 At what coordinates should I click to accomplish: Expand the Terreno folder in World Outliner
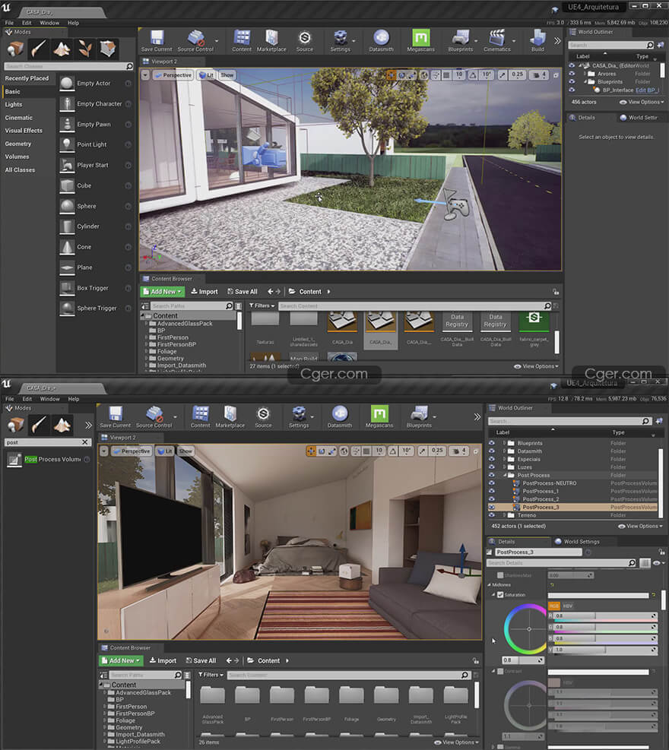(504, 515)
